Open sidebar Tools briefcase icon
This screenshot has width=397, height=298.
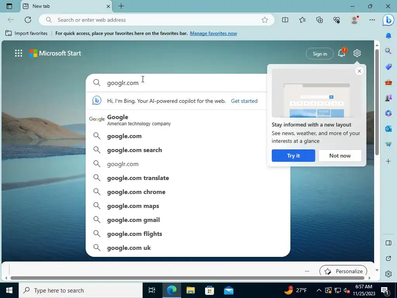pyautogui.click(x=388, y=82)
